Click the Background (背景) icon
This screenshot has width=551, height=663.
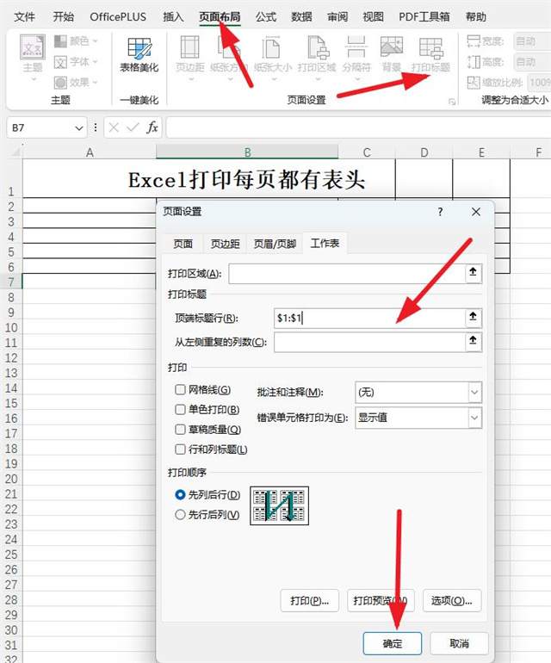[x=392, y=54]
